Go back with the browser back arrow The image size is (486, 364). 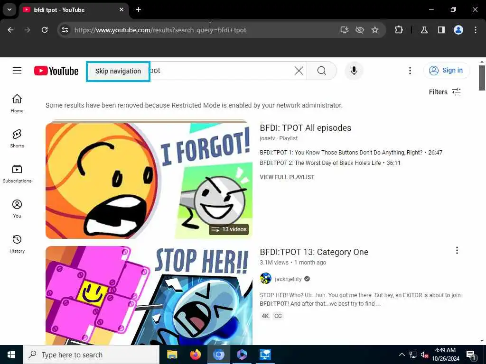coord(10,30)
